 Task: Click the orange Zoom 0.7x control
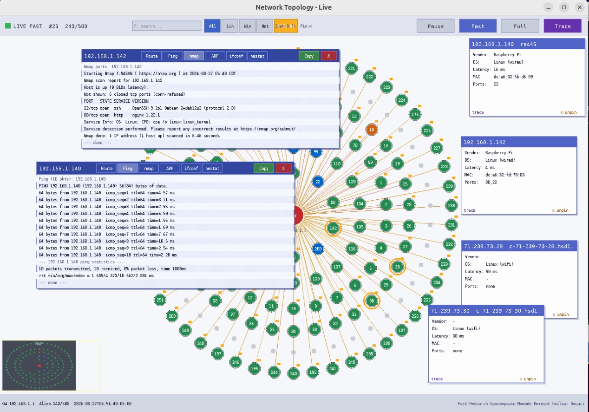285,26
